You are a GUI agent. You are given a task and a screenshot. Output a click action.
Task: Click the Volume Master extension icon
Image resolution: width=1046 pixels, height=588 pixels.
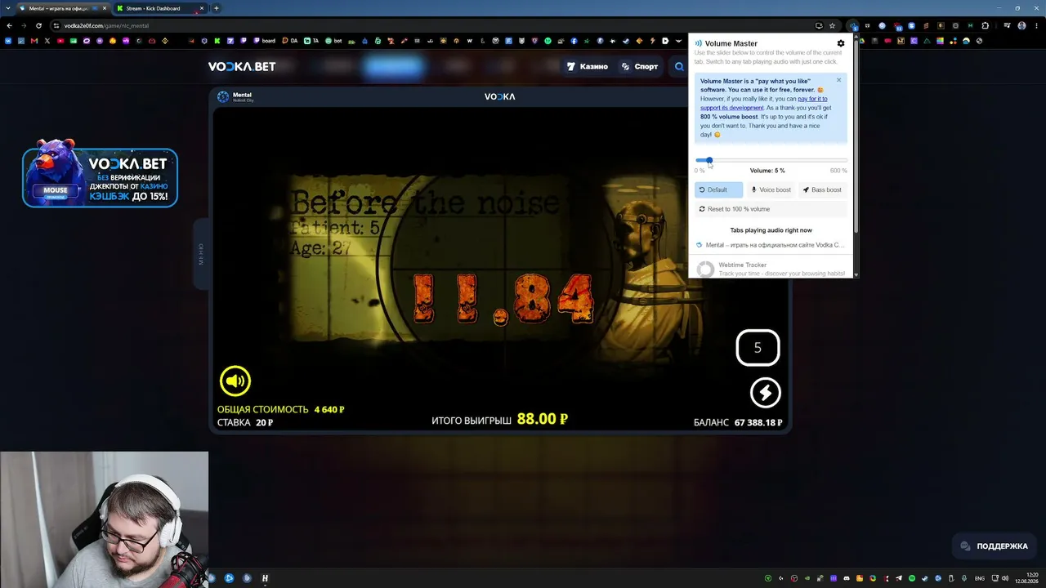pyautogui.click(x=852, y=25)
